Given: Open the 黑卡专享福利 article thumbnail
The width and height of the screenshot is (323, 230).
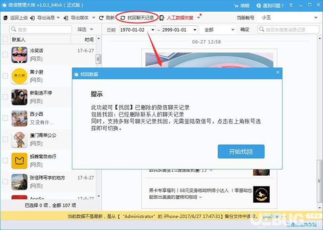Looking at the screenshot, I should 261,194.
